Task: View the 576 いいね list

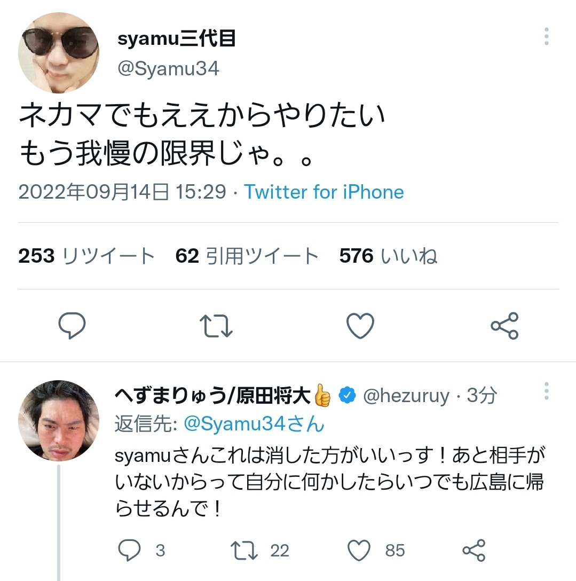Action: (388, 257)
